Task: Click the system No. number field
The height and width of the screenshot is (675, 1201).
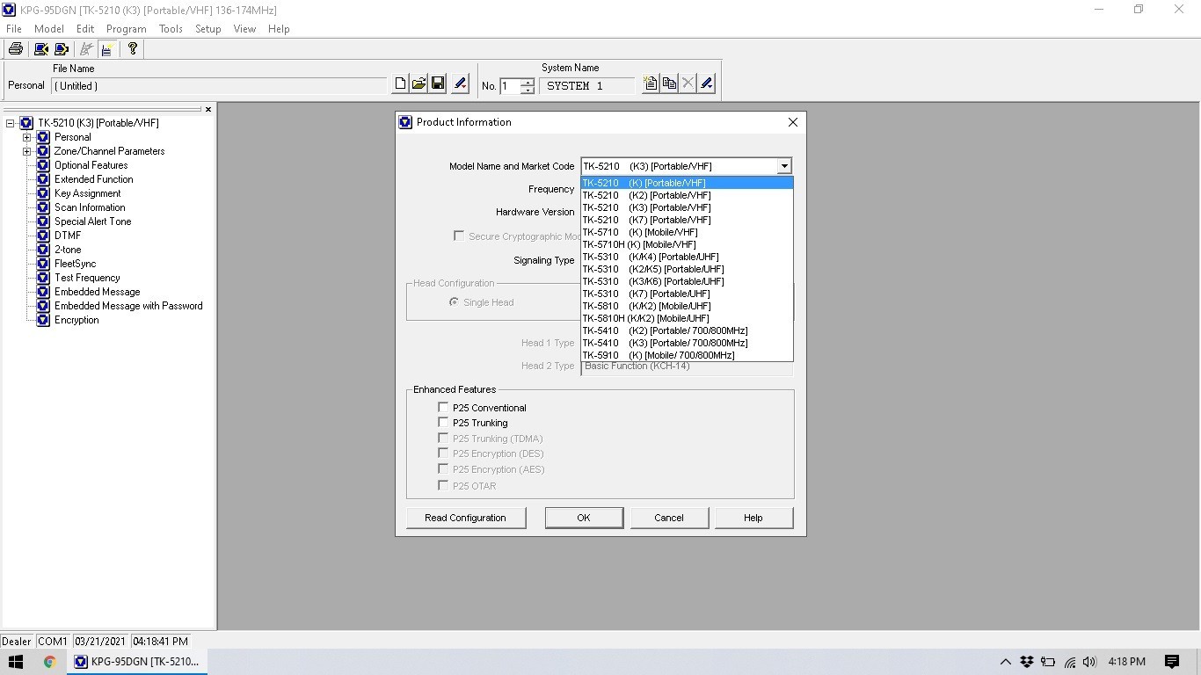Action: click(x=509, y=86)
